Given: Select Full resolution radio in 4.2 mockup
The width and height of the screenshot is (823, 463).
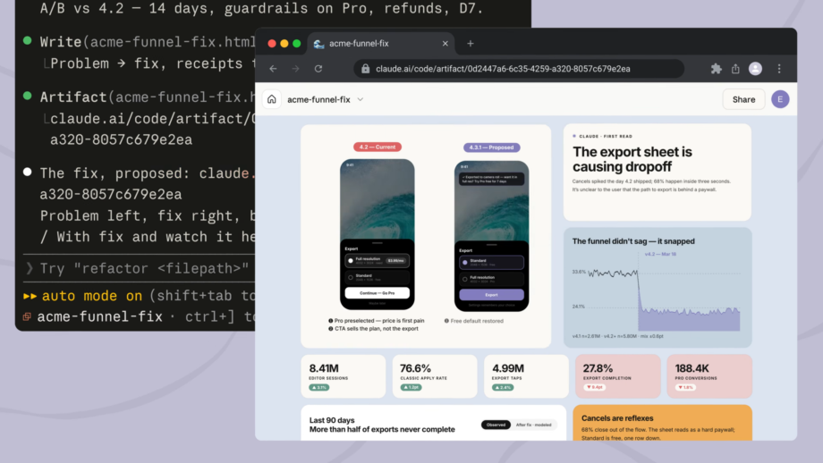Looking at the screenshot, I should pyautogui.click(x=351, y=261).
